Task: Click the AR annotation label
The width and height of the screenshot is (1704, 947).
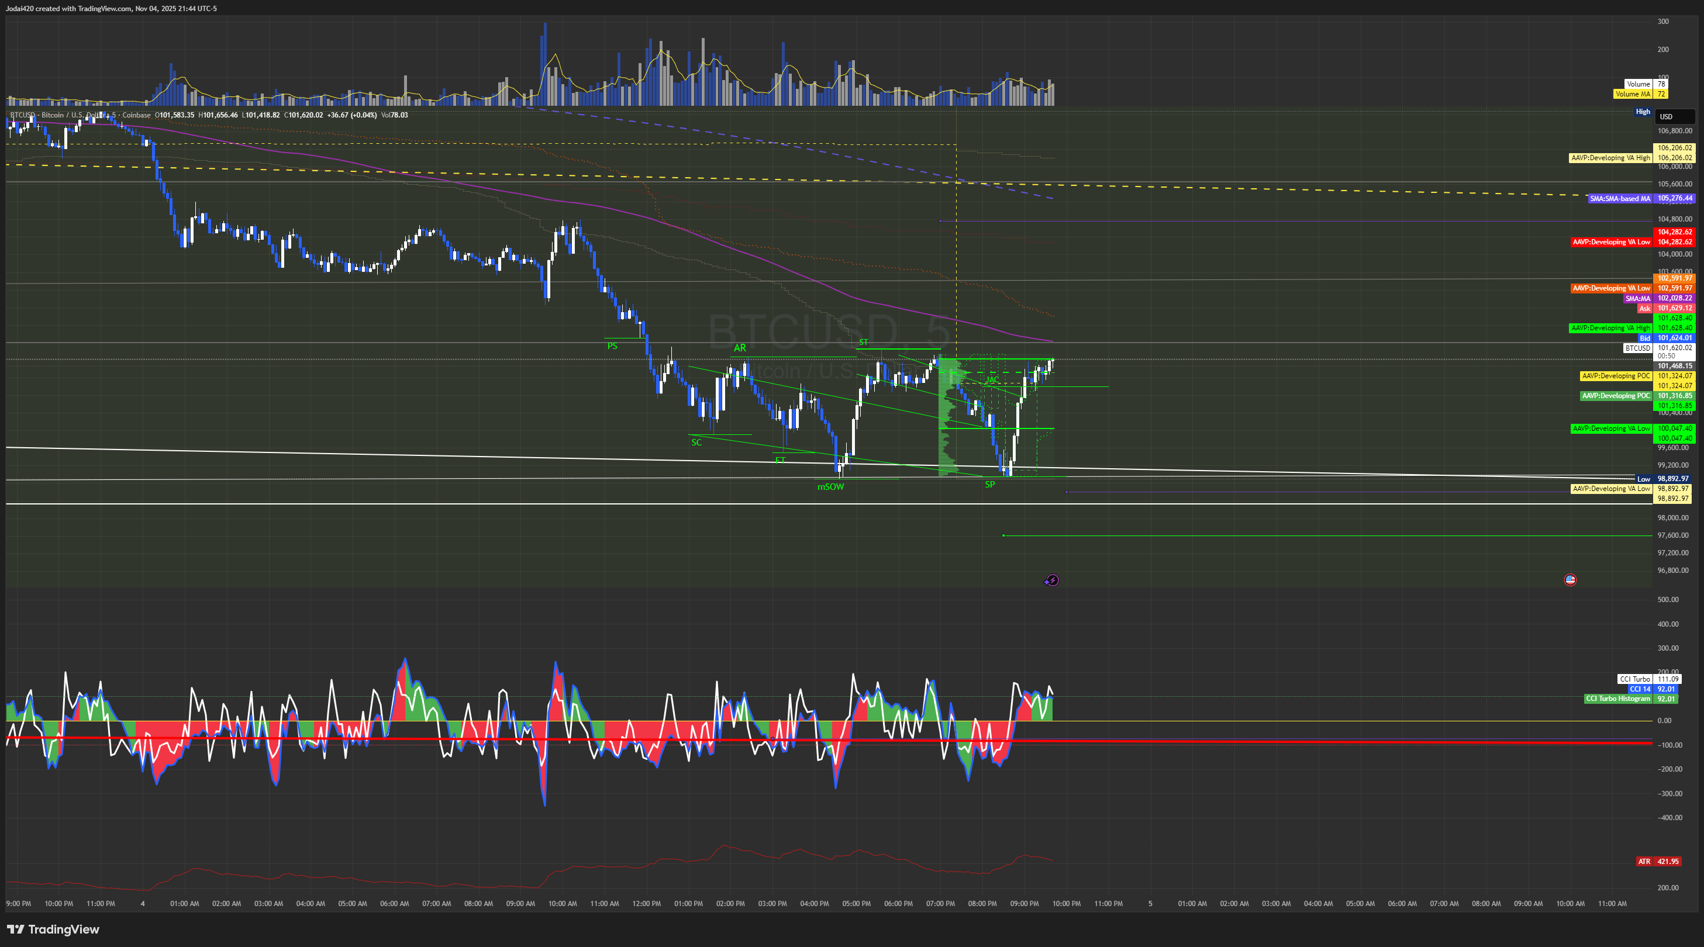Action: [x=740, y=348]
